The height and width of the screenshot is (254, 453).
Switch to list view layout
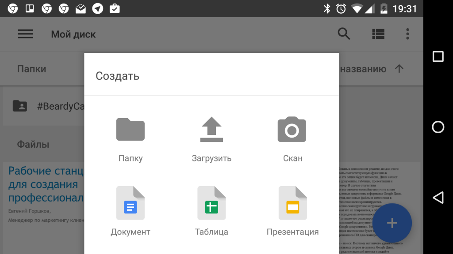coord(378,34)
